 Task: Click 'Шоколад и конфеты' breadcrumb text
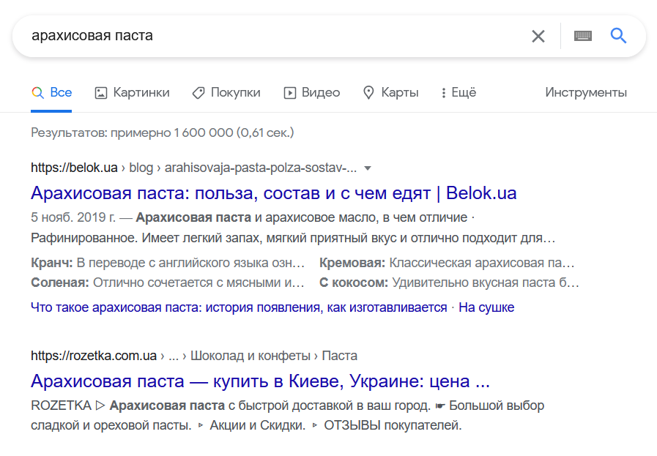pyautogui.click(x=250, y=356)
